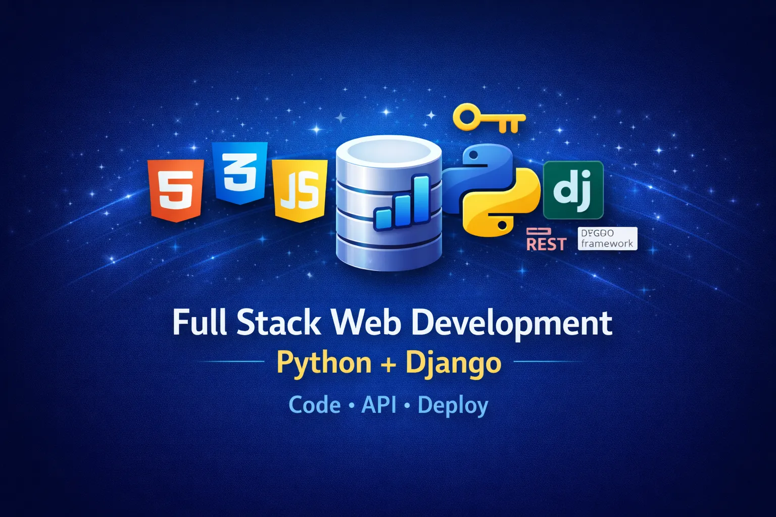Click the blue CSS3 shield logo

[x=240, y=172]
